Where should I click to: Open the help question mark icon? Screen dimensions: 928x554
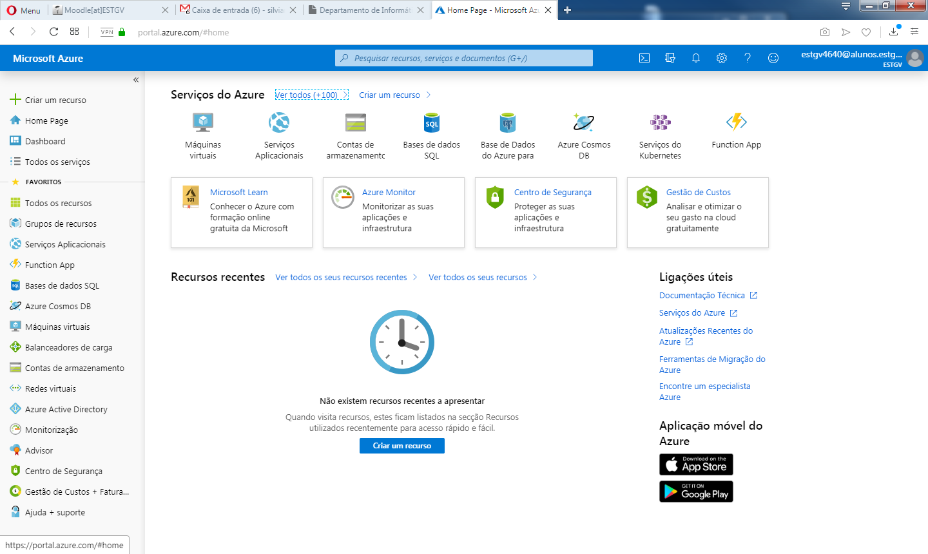pos(748,58)
